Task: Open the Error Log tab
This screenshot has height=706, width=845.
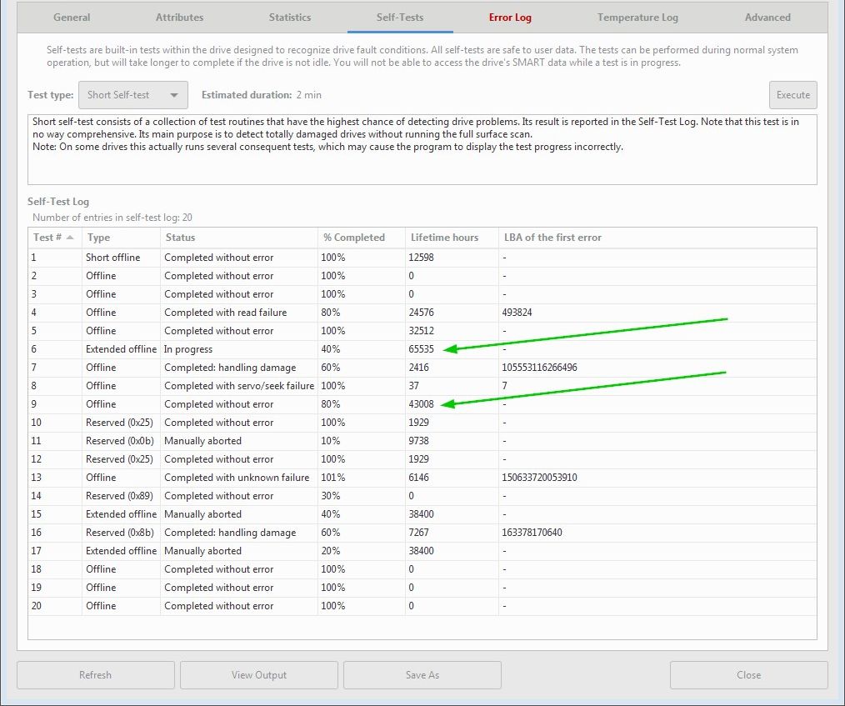Action: 510,18
